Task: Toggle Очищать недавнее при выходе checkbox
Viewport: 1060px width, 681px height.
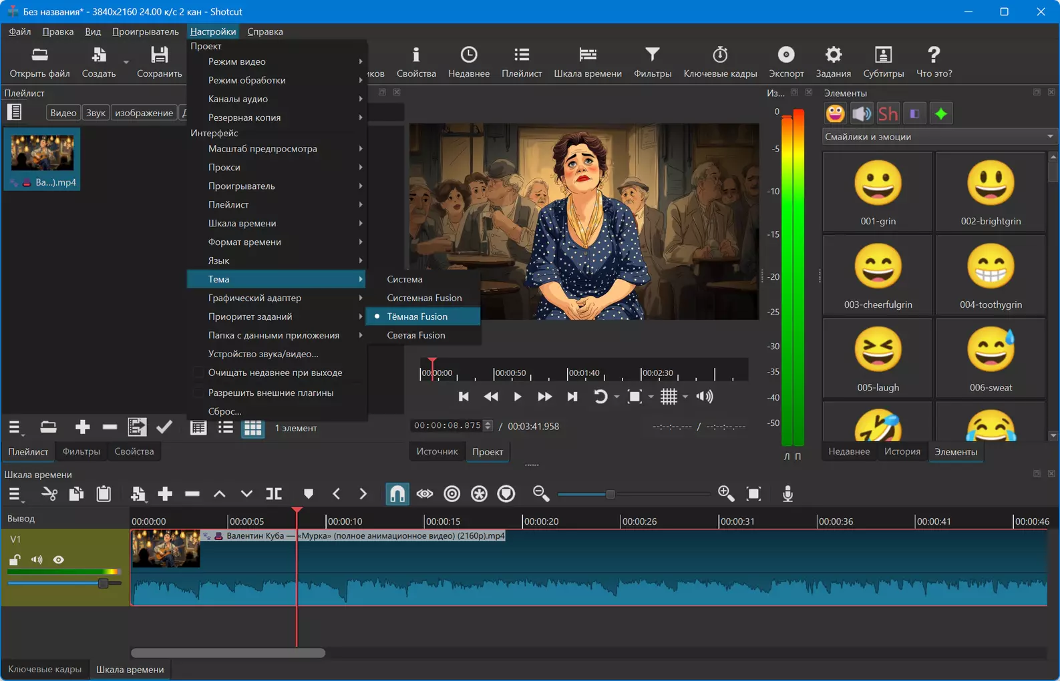Action: (198, 373)
